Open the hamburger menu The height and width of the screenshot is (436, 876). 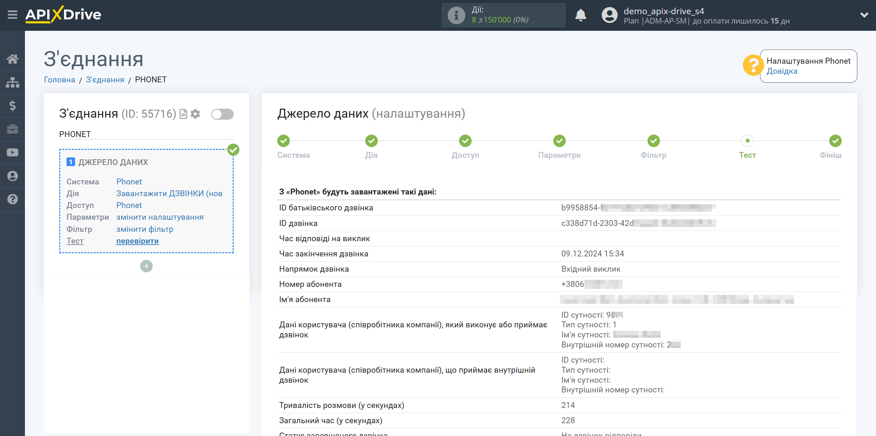(12, 15)
